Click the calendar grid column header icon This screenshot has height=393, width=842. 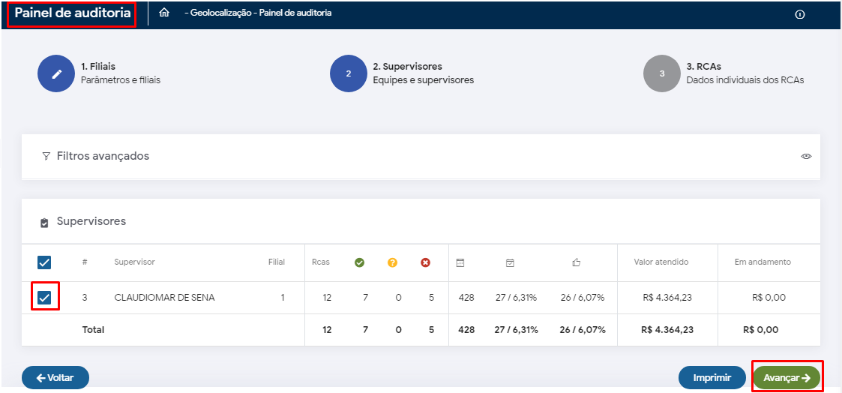click(x=460, y=262)
